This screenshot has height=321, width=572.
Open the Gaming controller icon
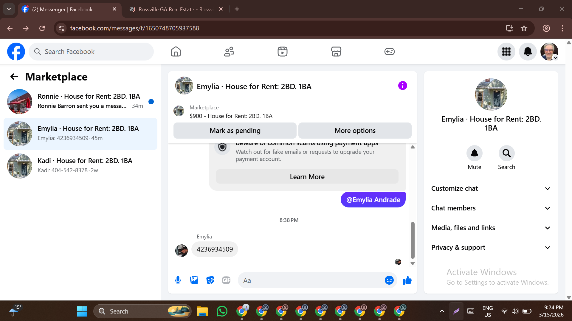389,52
